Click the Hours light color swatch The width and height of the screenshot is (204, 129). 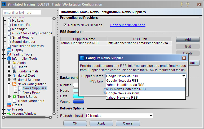tap(76, 90)
